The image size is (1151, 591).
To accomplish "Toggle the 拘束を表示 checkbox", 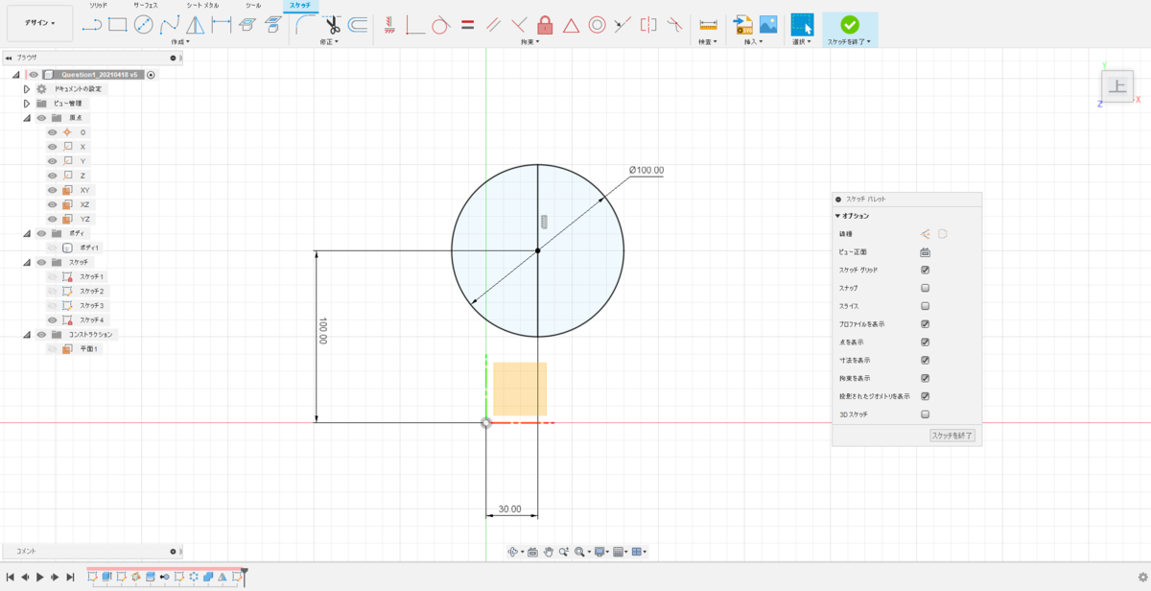I will (x=926, y=378).
